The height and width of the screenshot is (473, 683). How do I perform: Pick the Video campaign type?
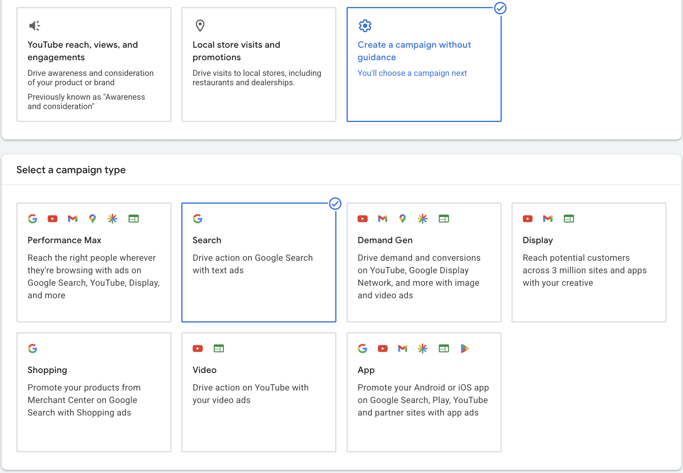point(259,392)
